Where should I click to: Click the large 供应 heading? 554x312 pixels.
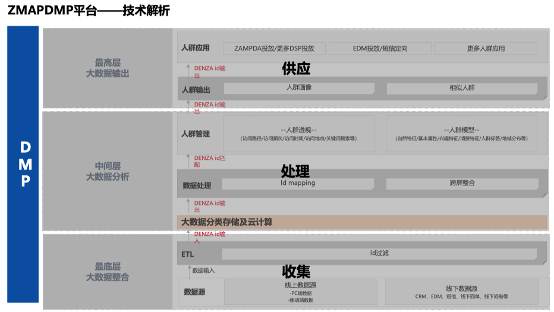coord(296,68)
